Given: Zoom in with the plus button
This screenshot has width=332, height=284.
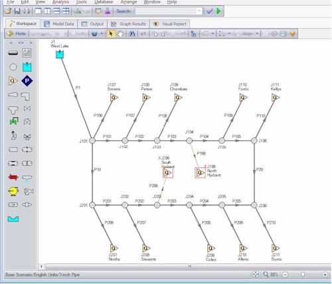Looking at the screenshot, I should tap(325, 275).
